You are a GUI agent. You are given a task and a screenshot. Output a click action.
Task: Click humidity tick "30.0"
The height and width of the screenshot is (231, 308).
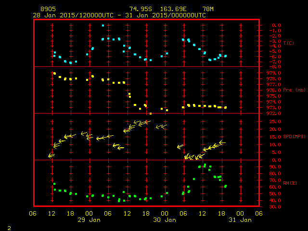pyautogui.click(x=275, y=207)
